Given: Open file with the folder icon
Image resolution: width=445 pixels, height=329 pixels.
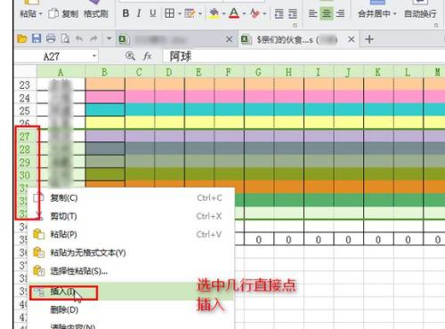Looking at the screenshot, I should point(21,38).
